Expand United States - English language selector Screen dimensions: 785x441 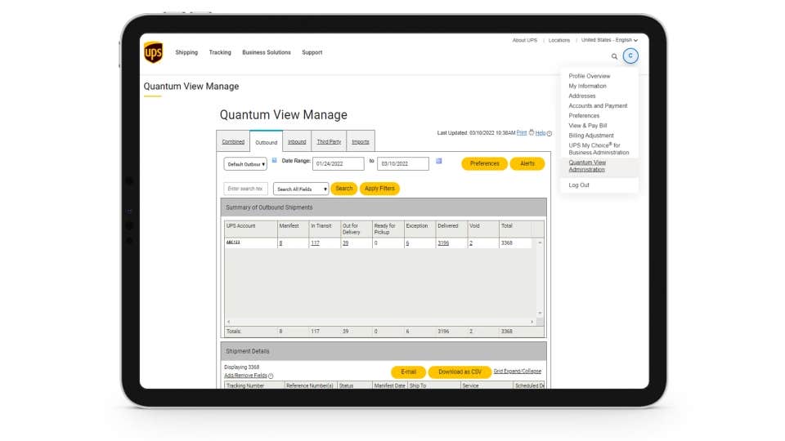pyautogui.click(x=609, y=40)
